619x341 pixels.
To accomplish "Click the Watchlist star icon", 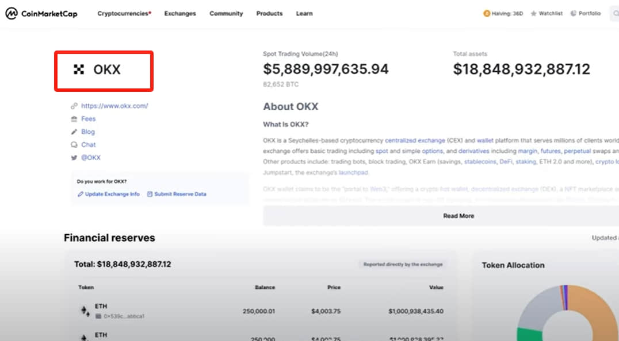I will 533,13.
